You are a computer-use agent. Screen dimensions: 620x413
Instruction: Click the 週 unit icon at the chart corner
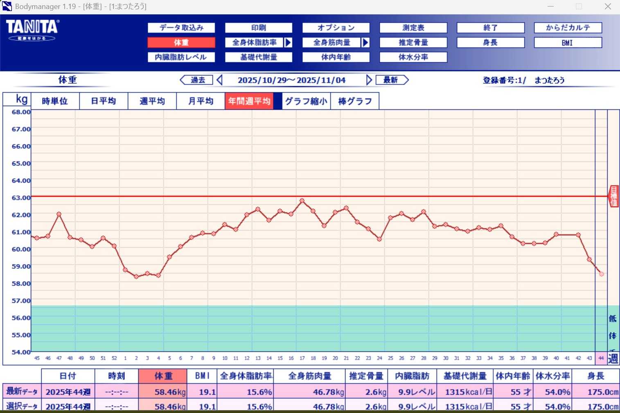(613, 358)
